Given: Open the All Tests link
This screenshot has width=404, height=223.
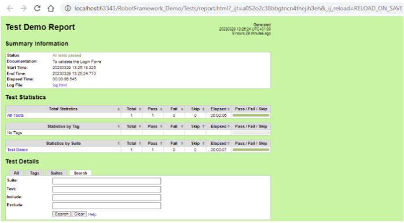Looking at the screenshot, I should 16,115.
